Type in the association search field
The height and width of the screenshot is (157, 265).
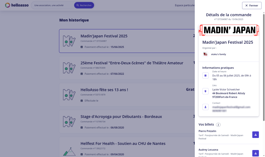(x=52, y=5)
